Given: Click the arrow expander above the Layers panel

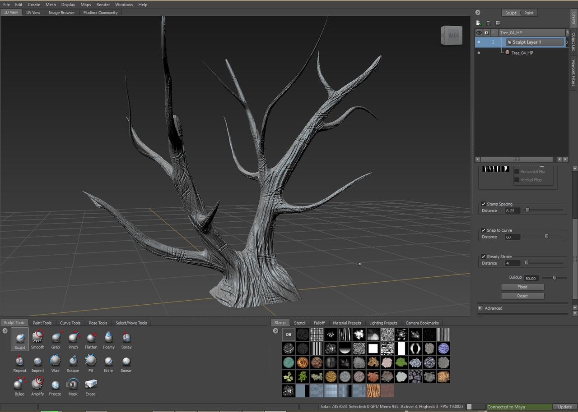Looking at the screenshot, I should 478,13.
